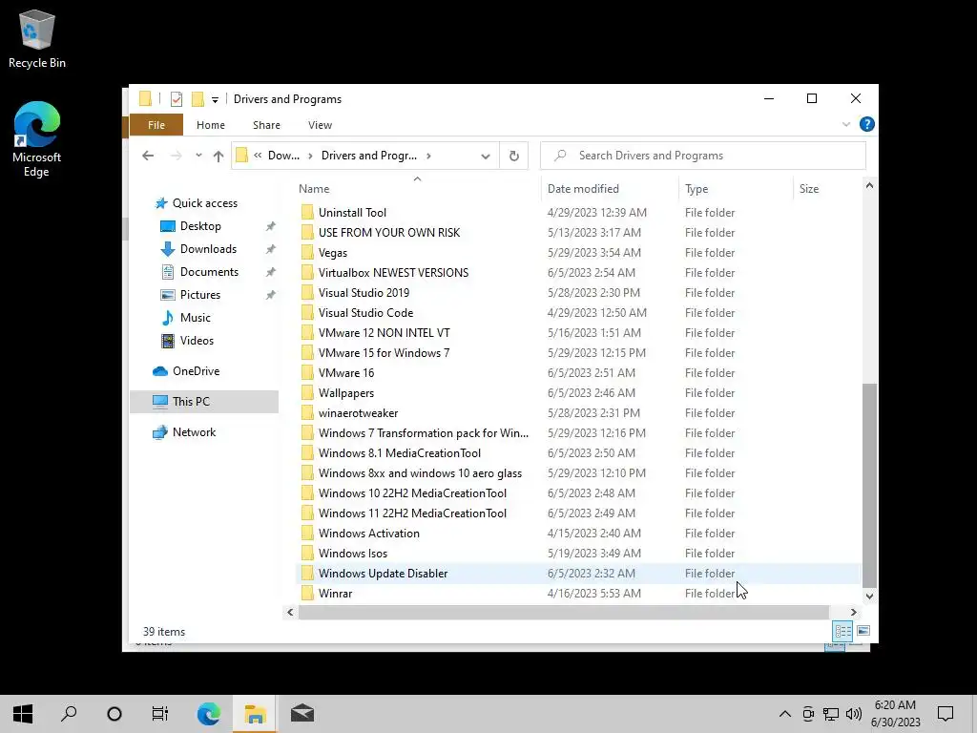Select OneDrive in navigation pane
Screen dimensions: 977x733
point(196,371)
